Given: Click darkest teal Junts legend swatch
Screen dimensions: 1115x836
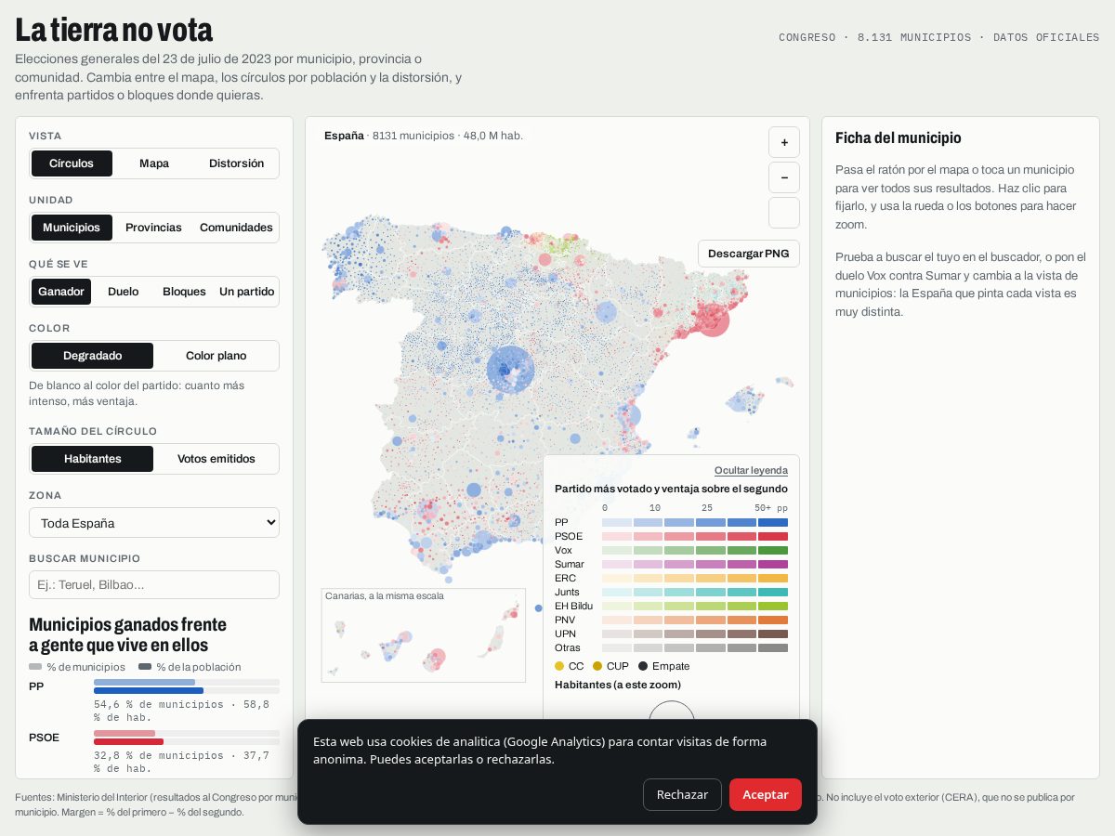Looking at the screenshot, I should pyautogui.click(x=773, y=592).
